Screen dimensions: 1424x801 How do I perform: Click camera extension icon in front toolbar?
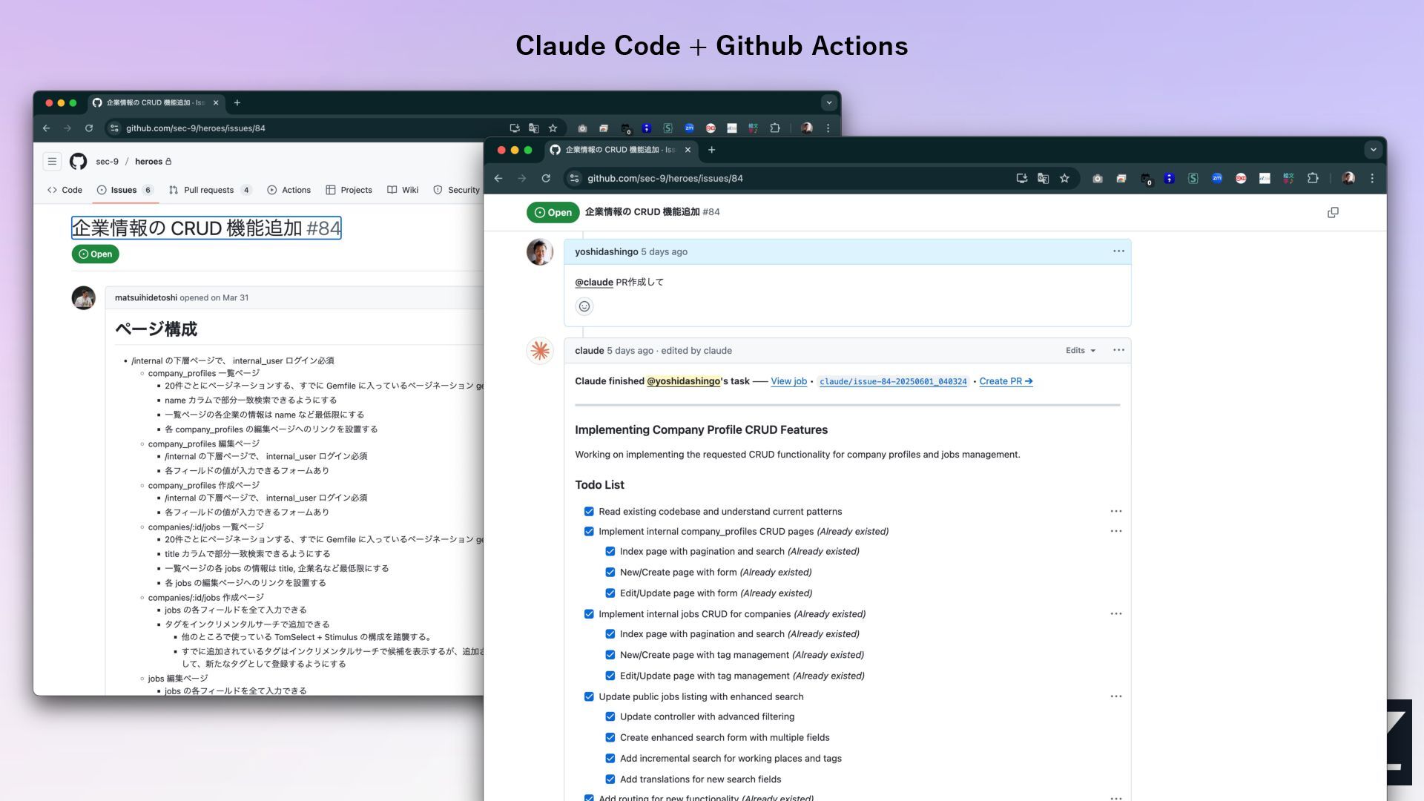pos(1098,178)
